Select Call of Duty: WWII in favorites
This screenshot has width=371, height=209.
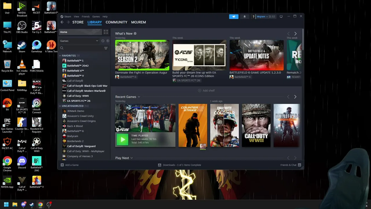click(x=78, y=96)
